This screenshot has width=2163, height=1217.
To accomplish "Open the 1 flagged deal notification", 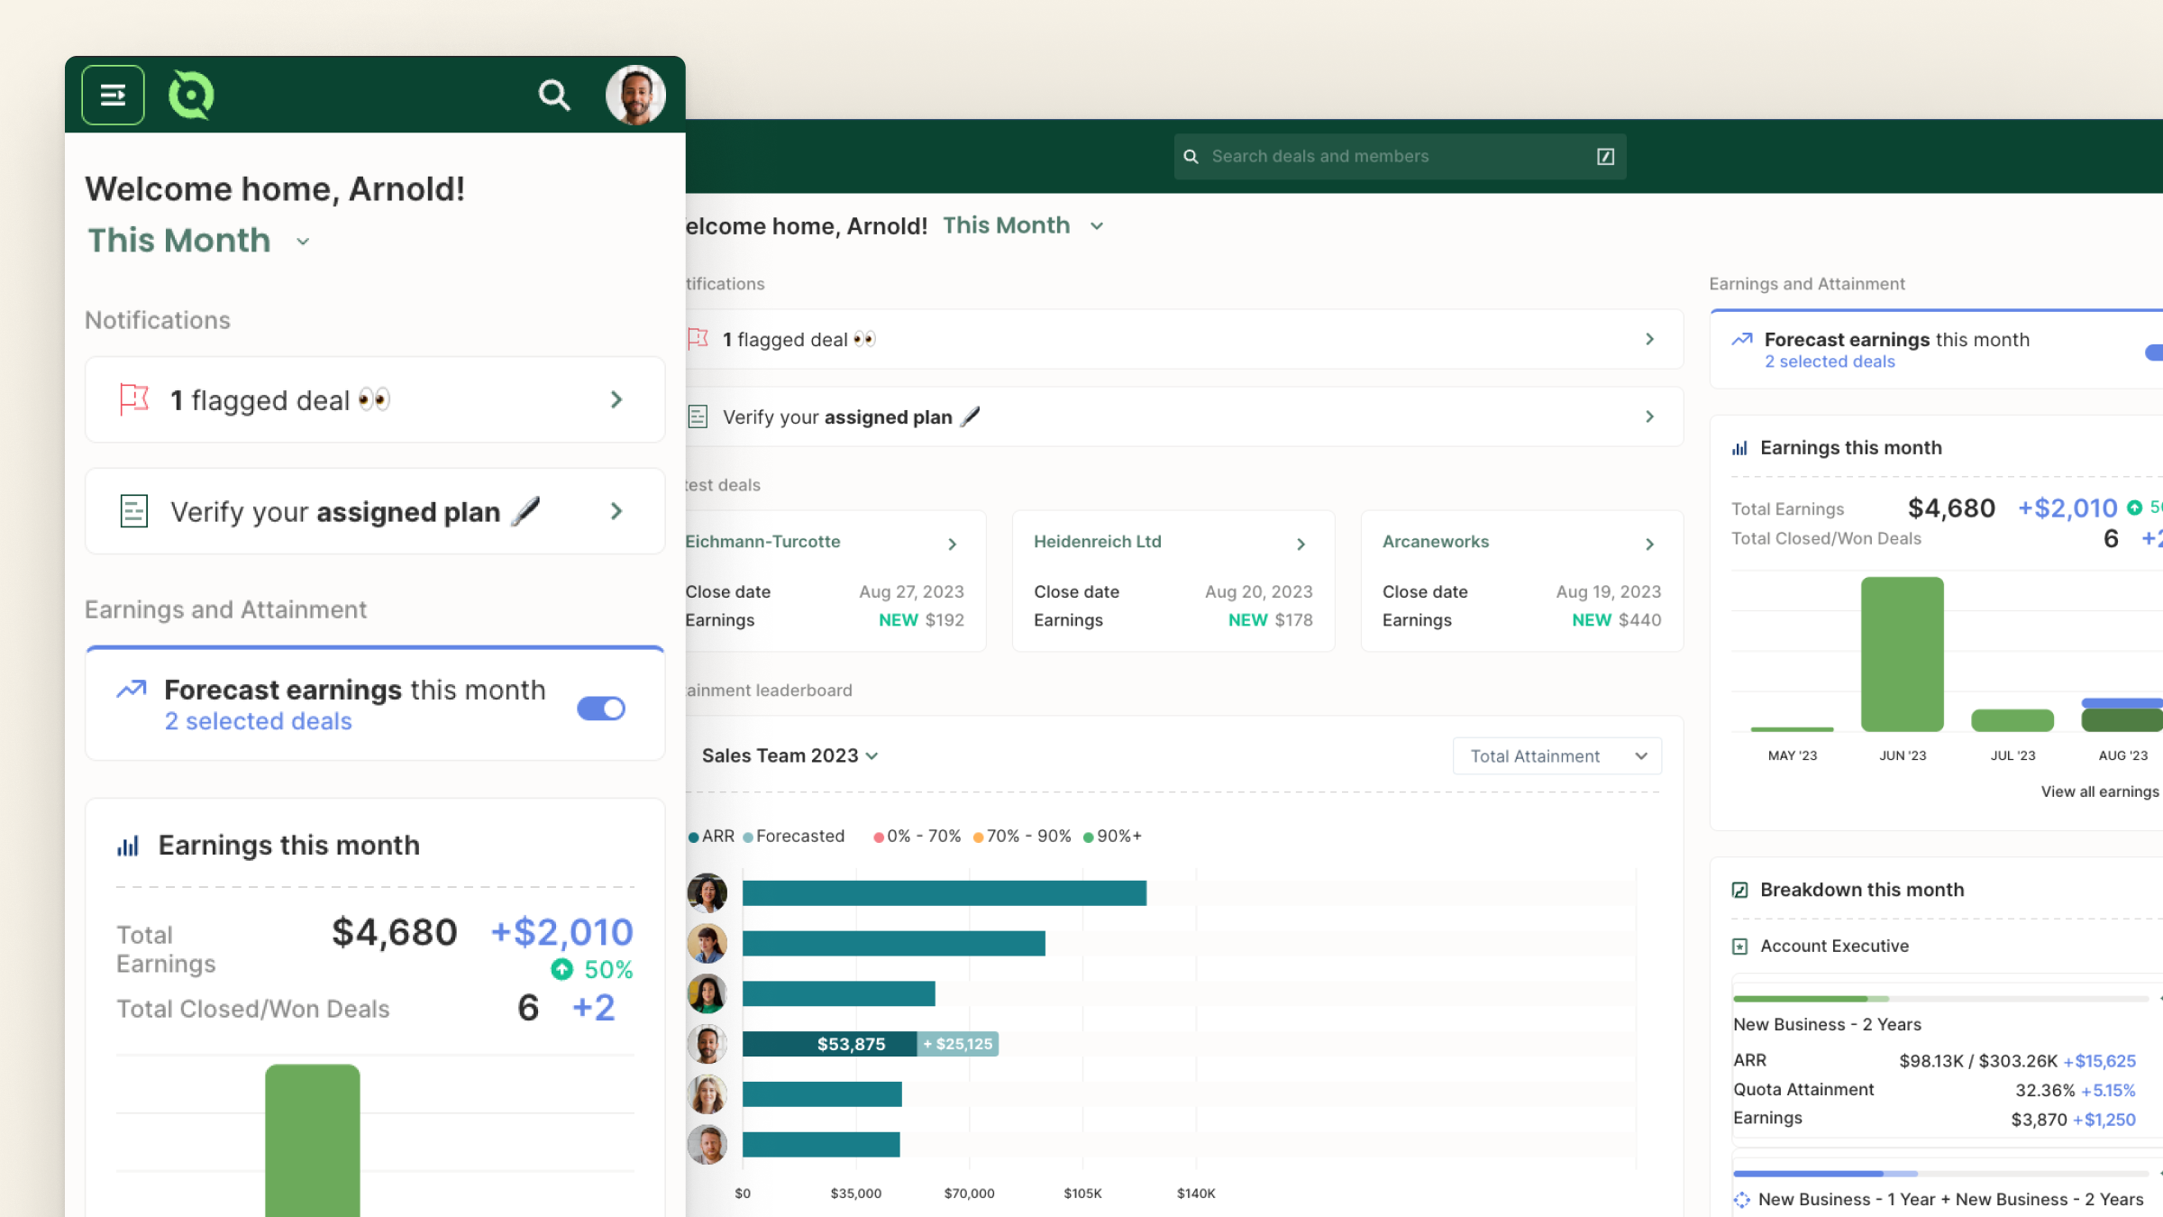I will coord(375,399).
